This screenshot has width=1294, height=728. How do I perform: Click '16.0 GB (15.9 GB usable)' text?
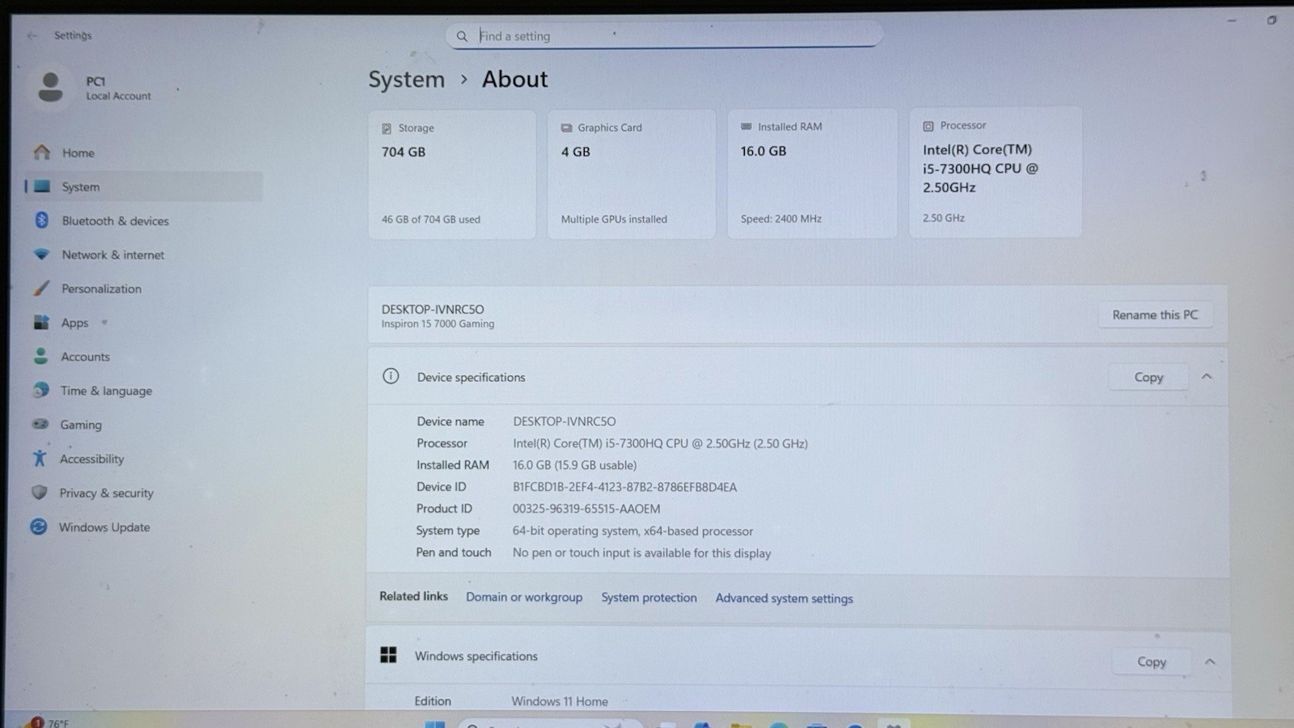click(x=574, y=465)
